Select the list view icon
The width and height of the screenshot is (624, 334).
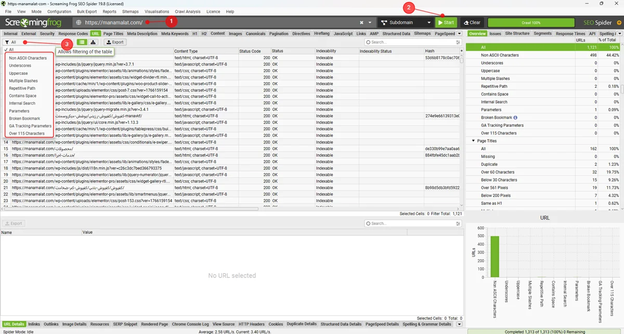click(x=82, y=42)
